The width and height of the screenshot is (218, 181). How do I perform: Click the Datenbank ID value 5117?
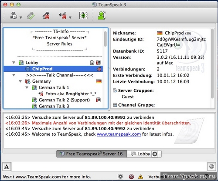[x=162, y=51]
